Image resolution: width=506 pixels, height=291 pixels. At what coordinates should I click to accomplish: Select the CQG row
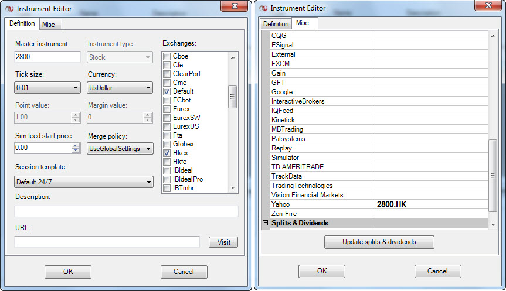coord(379,36)
